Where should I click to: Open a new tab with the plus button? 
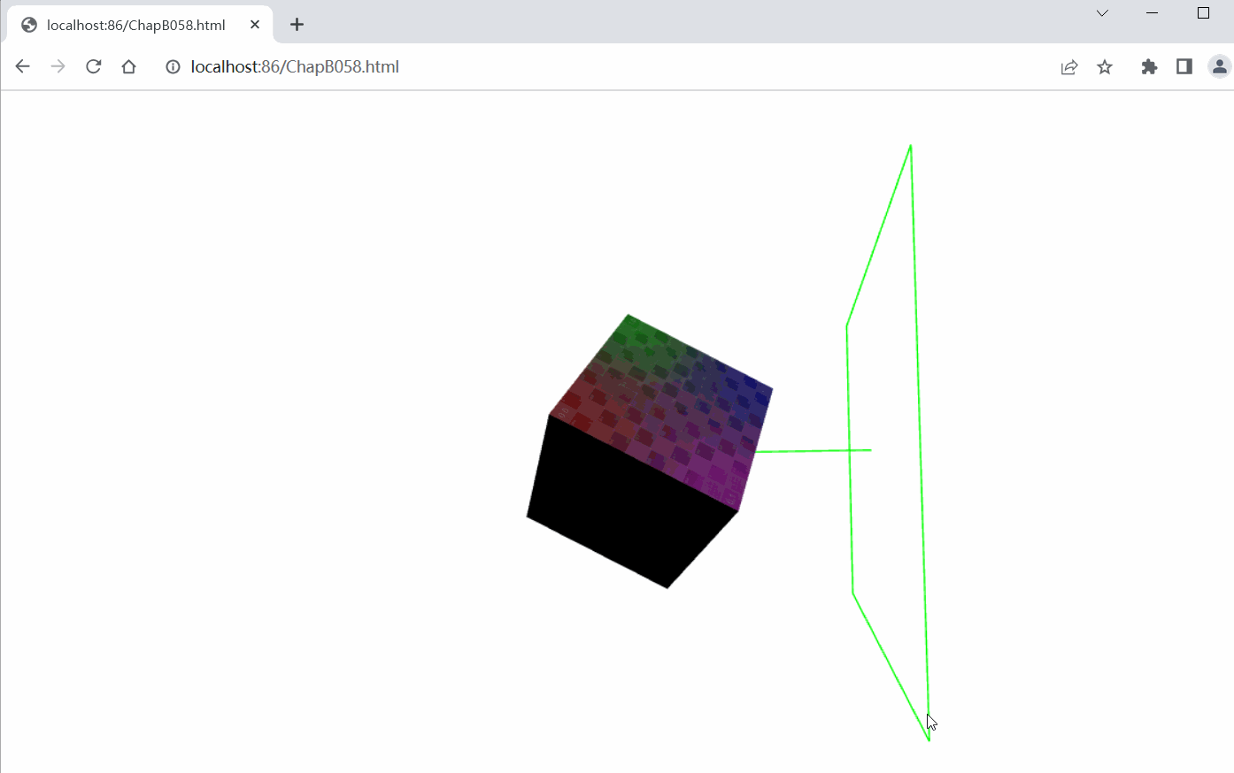[x=297, y=25]
